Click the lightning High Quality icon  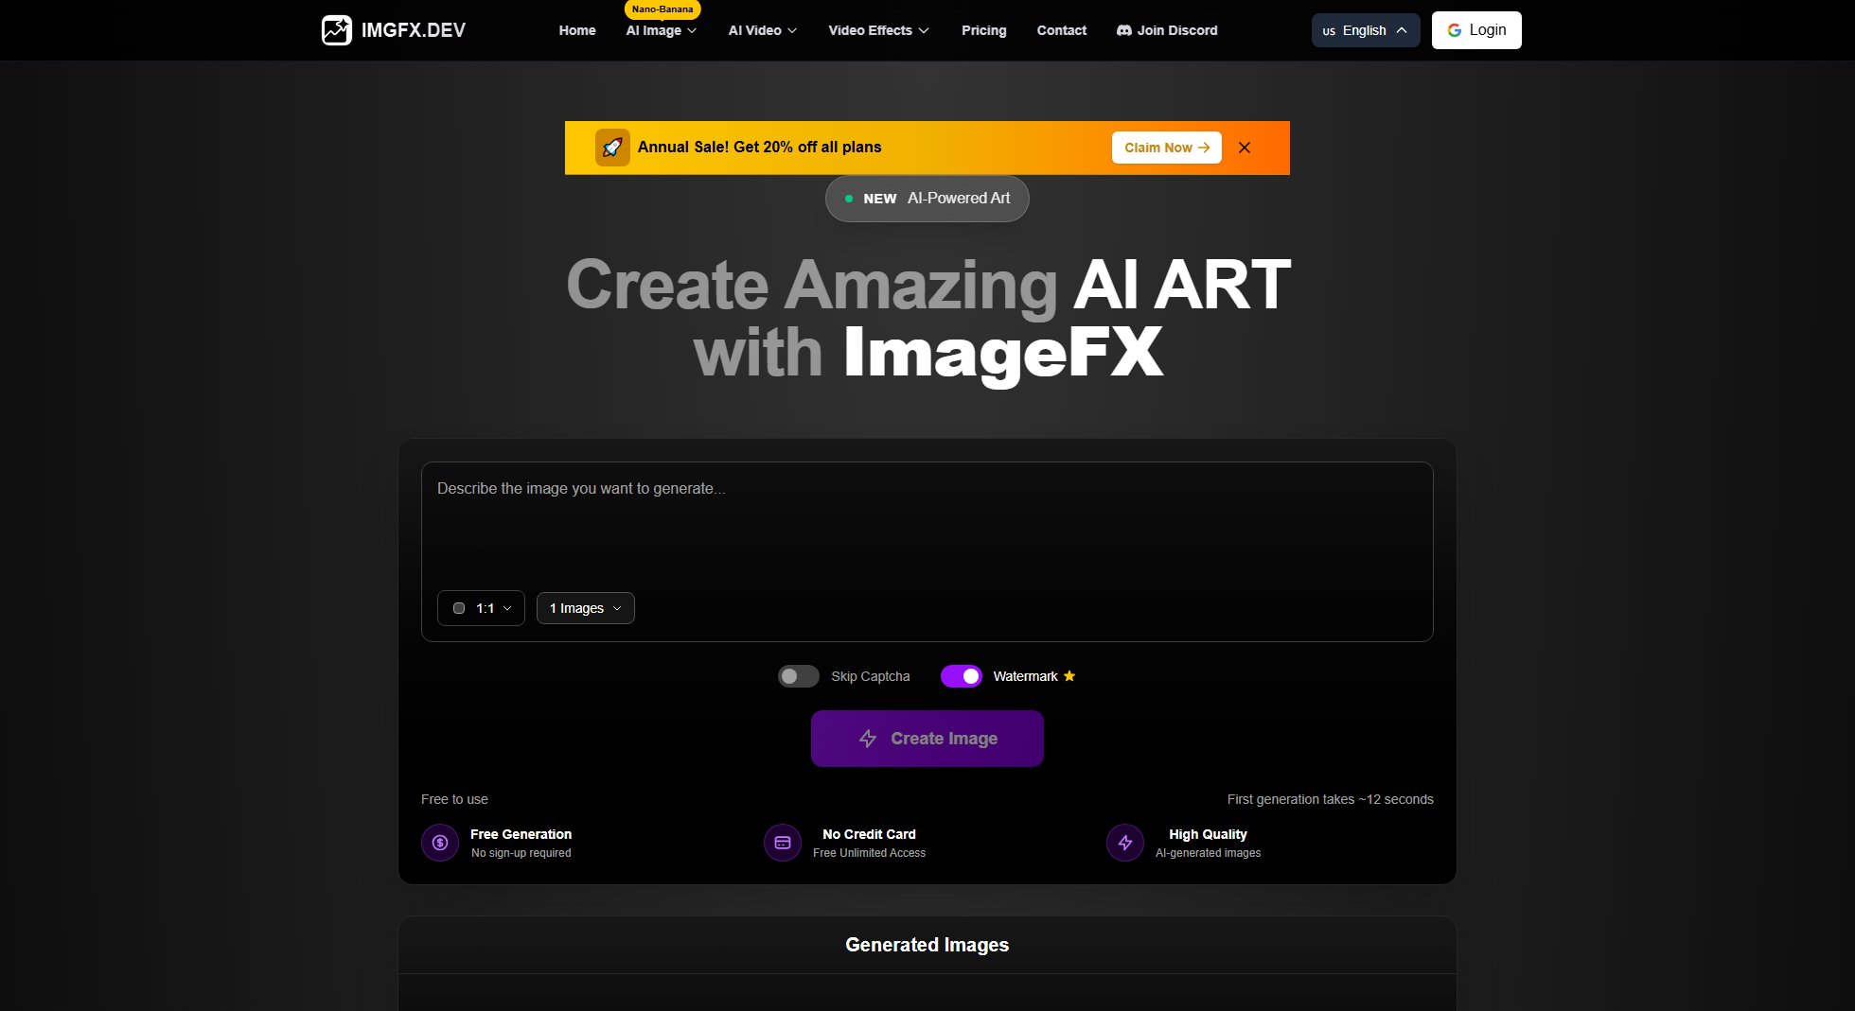point(1125,843)
